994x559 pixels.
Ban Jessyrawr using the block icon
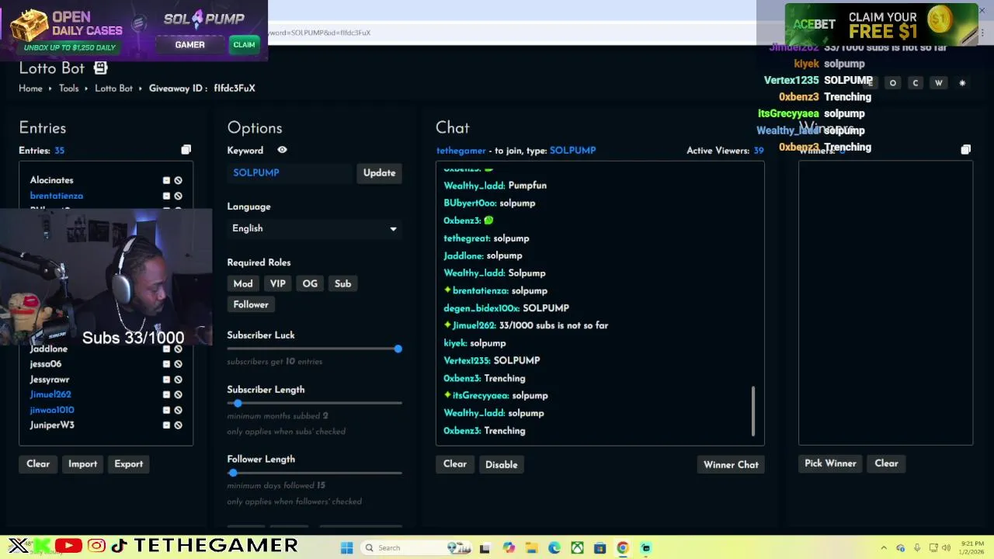point(178,380)
